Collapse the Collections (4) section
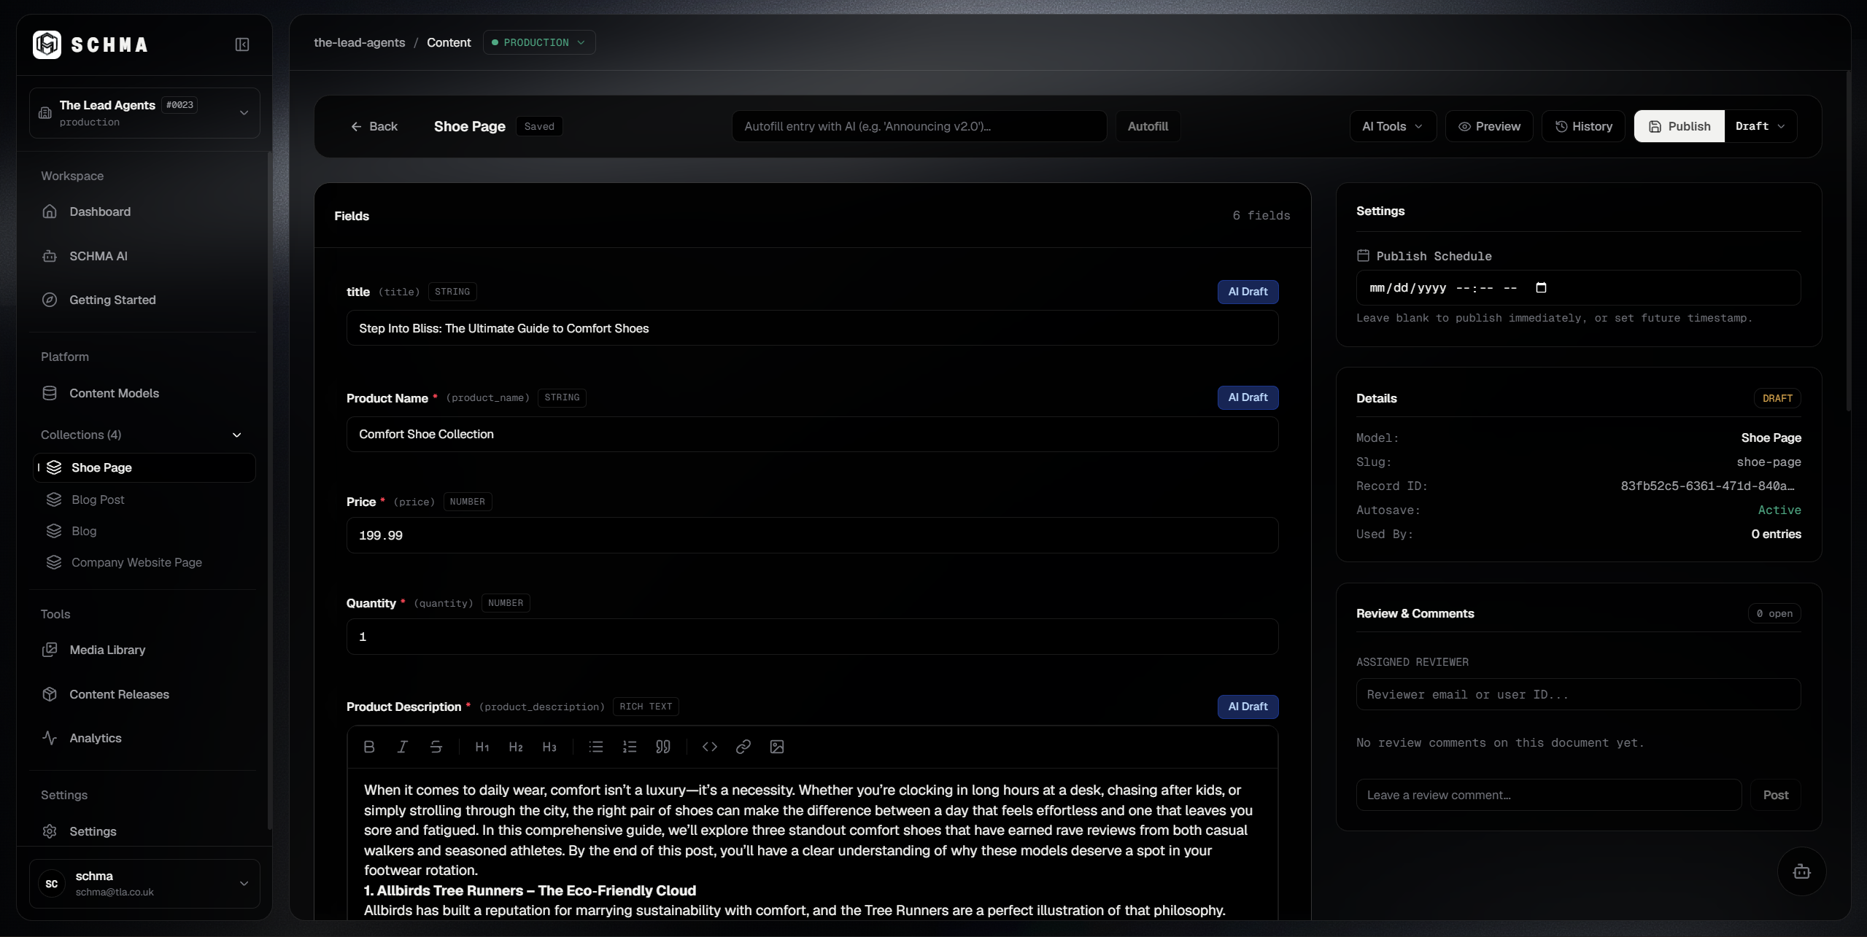 coord(236,435)
